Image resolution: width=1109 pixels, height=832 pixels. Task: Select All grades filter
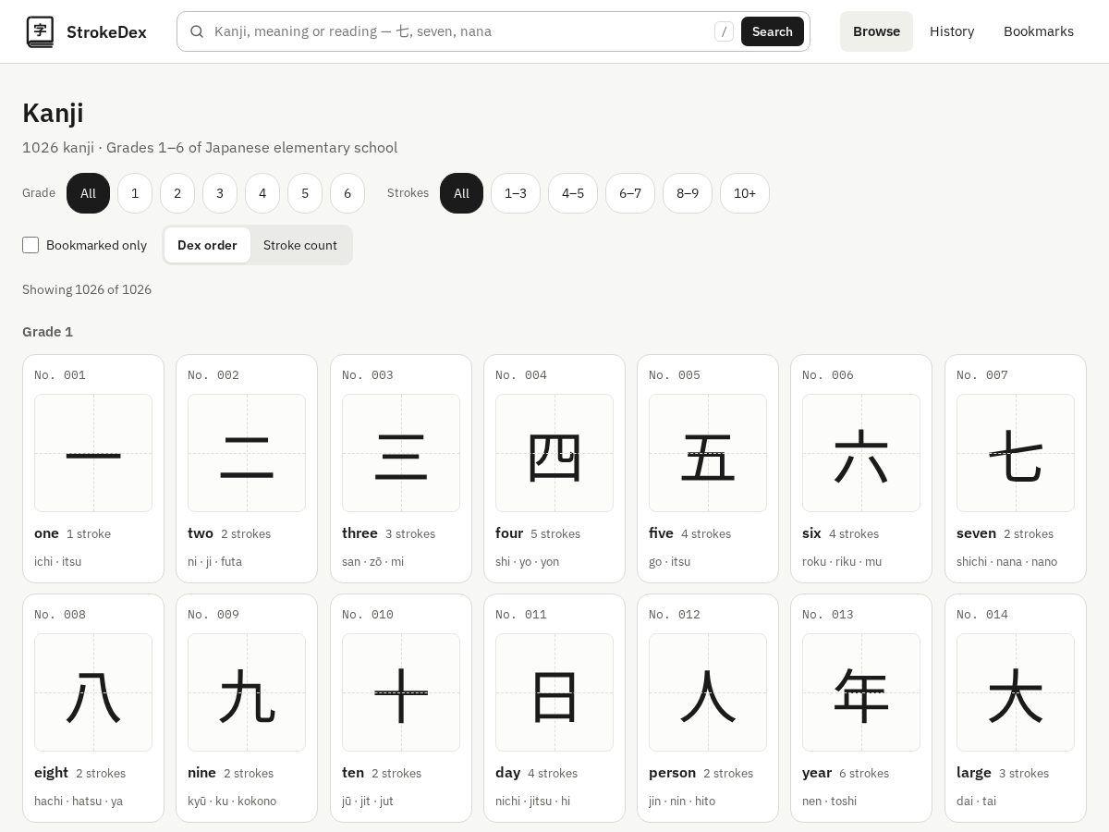pyautogui.click(x=88, y=193)
